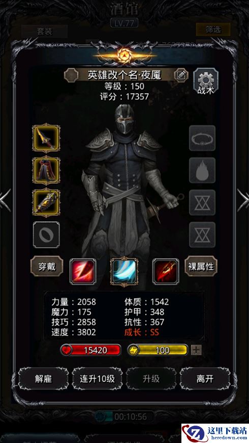Go to previous hero with left arrow
The width and height of the screenshot is (249, 443).
[x=6, y=200]
